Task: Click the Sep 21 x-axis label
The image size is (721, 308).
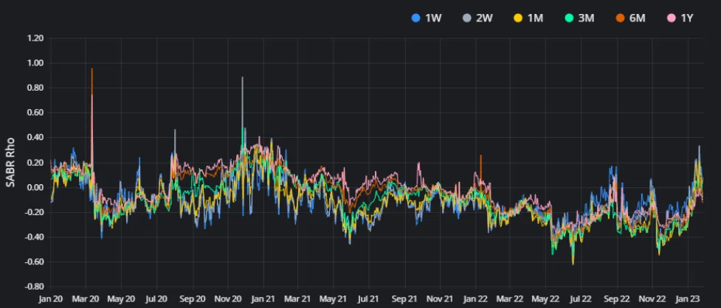Action: pos(405,298)
